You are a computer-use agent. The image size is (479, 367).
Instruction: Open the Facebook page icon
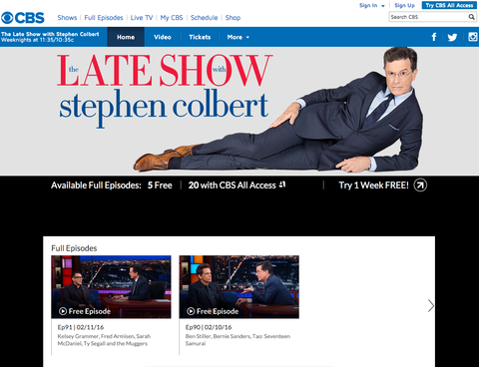[x=434, y=37]
